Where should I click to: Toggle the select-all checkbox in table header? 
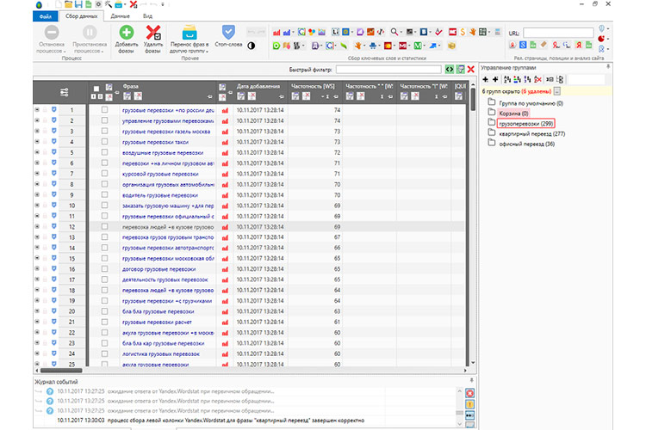pyautogui.click(x=96, y=89)
